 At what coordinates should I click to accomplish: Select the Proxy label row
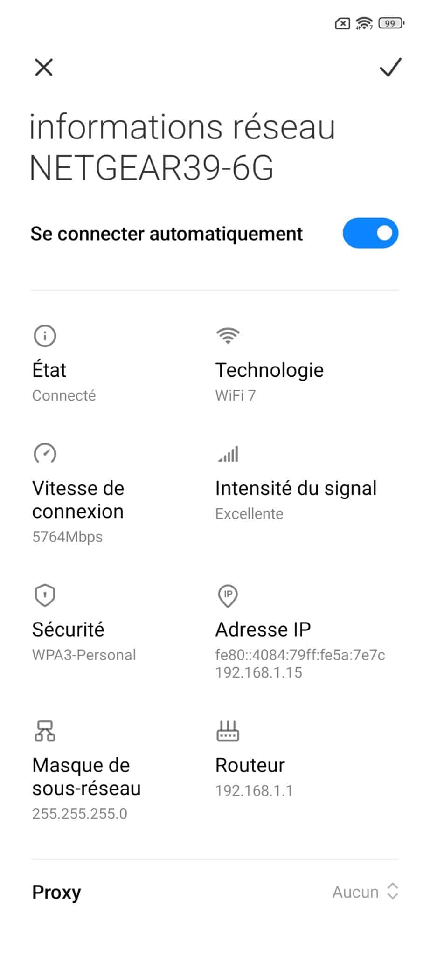pyautogui.click(x=56, y=892)
